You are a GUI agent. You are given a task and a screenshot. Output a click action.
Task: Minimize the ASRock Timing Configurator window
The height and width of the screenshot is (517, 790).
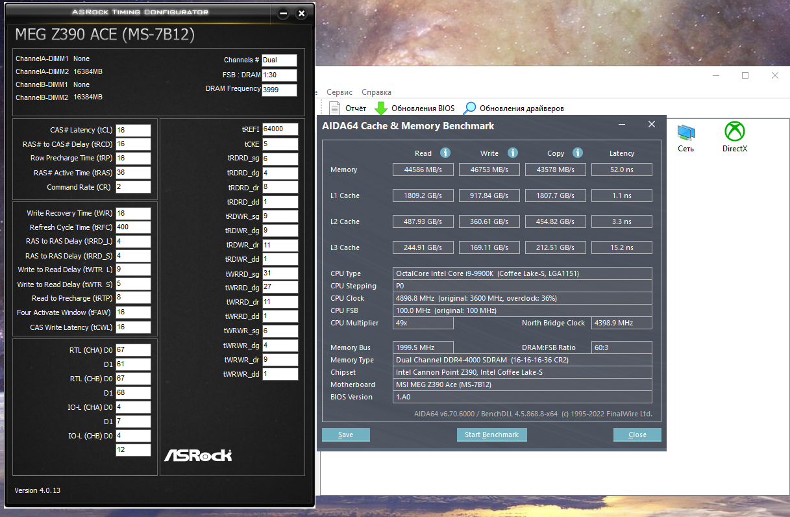point(283,14)
